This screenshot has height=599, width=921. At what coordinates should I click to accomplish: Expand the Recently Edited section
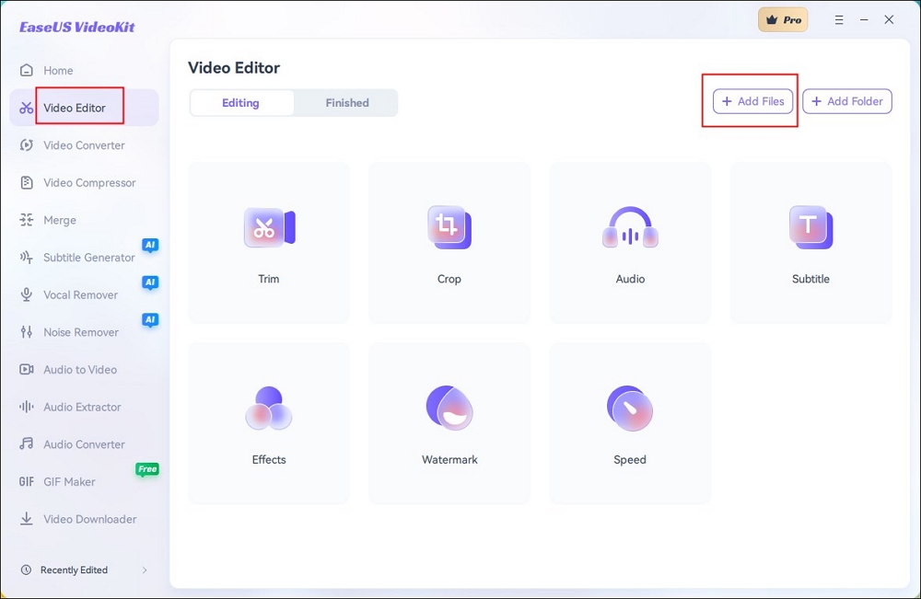[x=81, y=570]
